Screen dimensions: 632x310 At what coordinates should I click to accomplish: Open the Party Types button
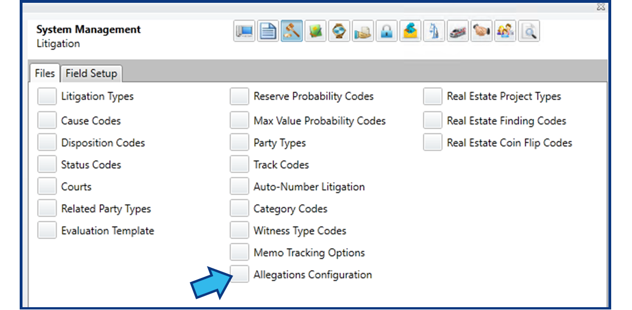point(240,143)
